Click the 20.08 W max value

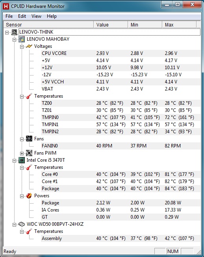[173, 203]
